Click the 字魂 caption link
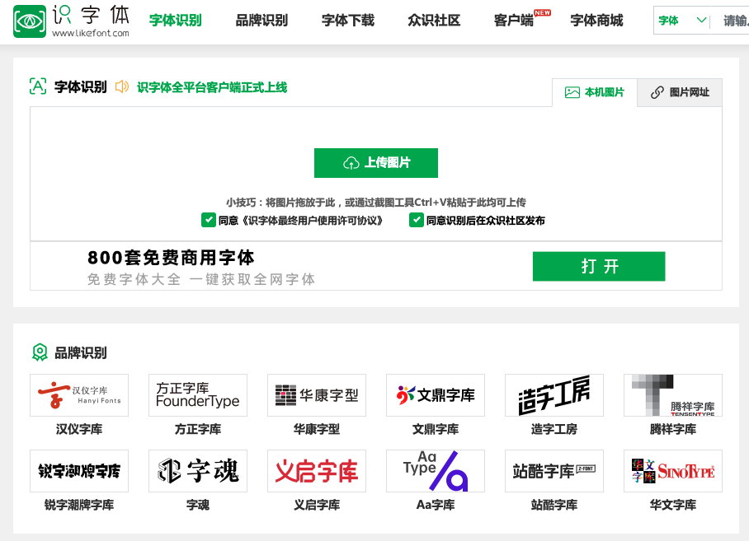Viewport: 749px width, 541px height. (x=198, y=505)
